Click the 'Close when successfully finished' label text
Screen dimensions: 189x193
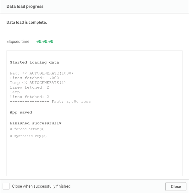[41, 186]
